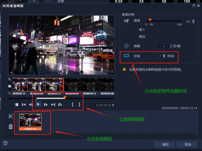This screenshot has width=202, height=151.
Task: Click the reverse (反转) icon
Action: (x=126, y=56)
